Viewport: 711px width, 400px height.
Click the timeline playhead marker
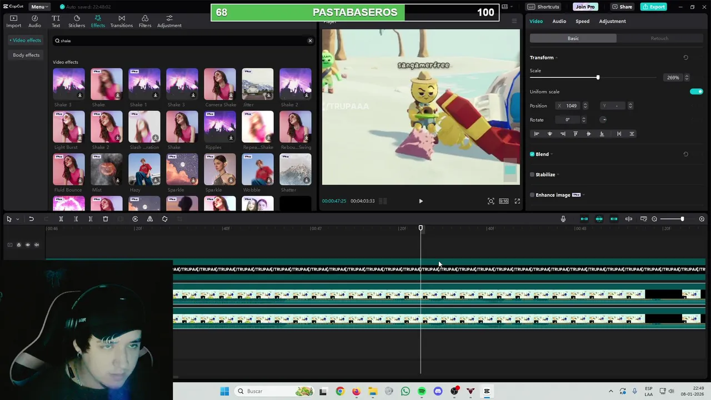coord(420,228)
